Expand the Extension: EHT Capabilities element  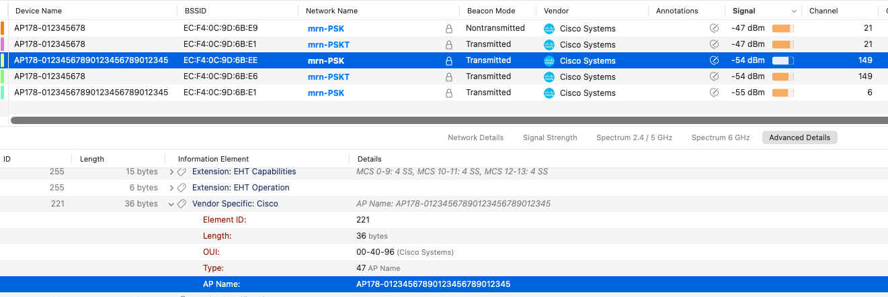tap(171, 172)
